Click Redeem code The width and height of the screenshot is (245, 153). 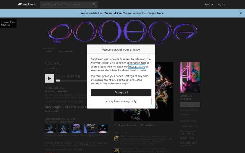tap(187, 138)
